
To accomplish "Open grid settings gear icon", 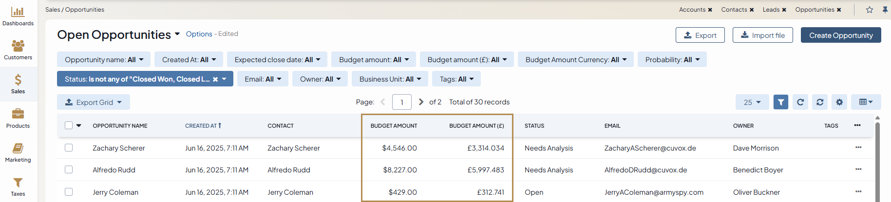I will tap(839, 102).
